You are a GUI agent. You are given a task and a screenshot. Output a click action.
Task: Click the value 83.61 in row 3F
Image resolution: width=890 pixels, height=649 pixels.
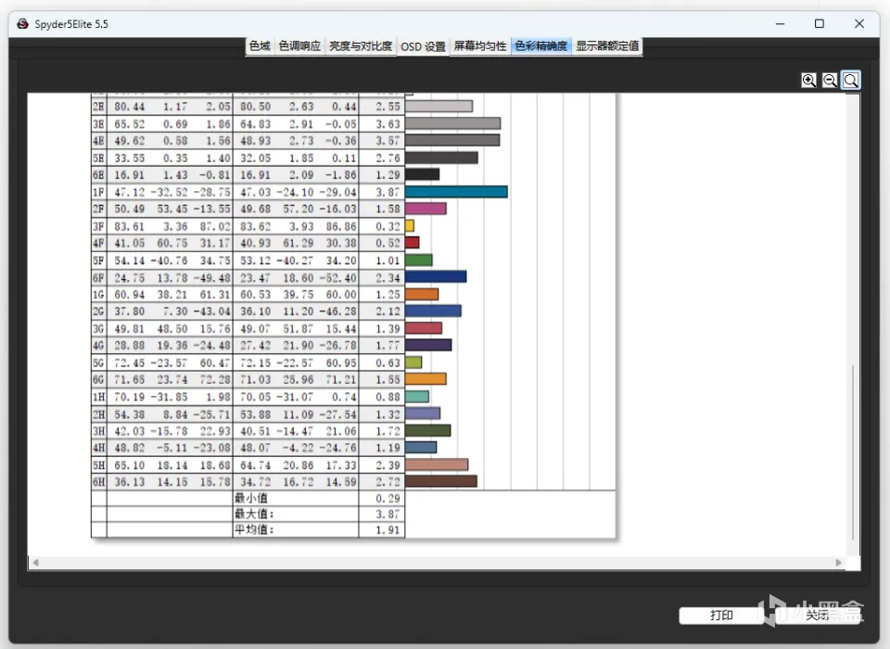pos(130,226)
